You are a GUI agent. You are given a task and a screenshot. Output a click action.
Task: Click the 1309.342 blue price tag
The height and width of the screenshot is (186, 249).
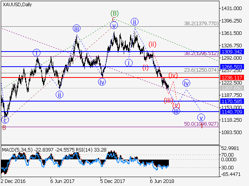coord(232,52)
